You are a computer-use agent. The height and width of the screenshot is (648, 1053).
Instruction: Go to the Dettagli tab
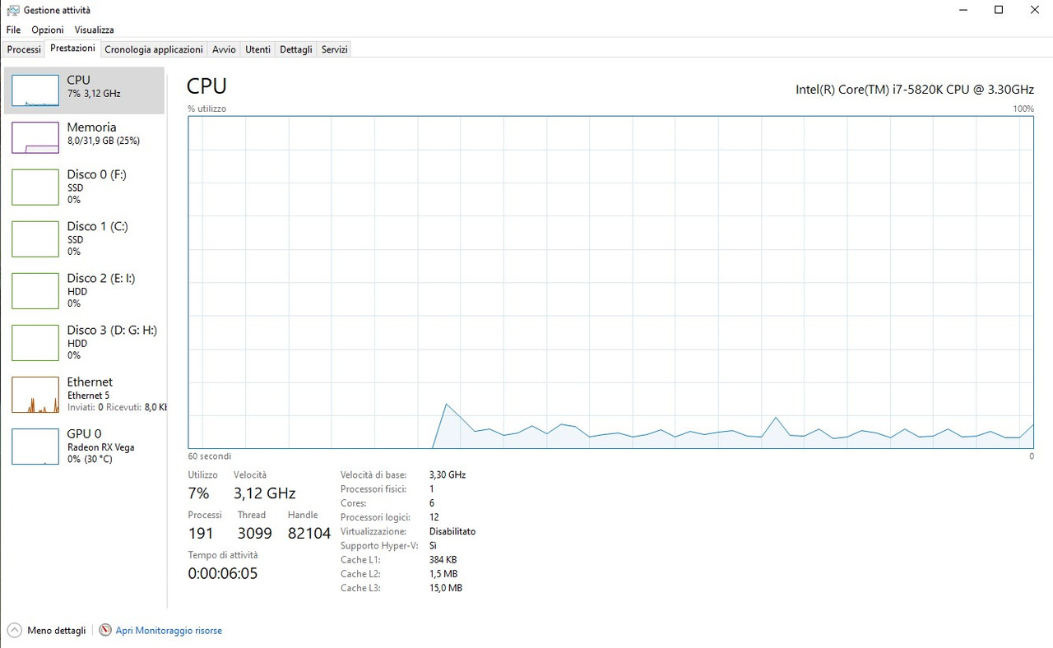pos(296,49)
